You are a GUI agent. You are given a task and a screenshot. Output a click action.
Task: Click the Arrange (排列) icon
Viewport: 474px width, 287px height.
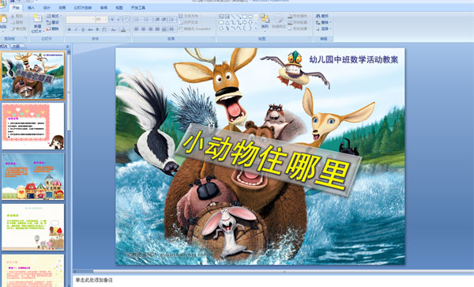coord(265,19)
